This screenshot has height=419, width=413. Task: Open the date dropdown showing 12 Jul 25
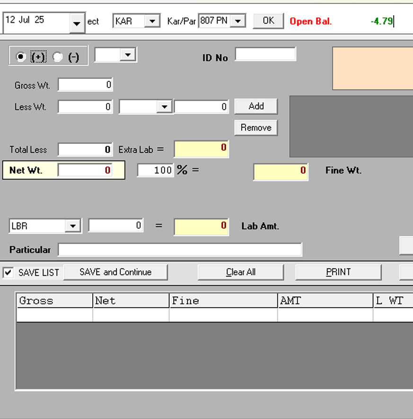pos(77,23)
